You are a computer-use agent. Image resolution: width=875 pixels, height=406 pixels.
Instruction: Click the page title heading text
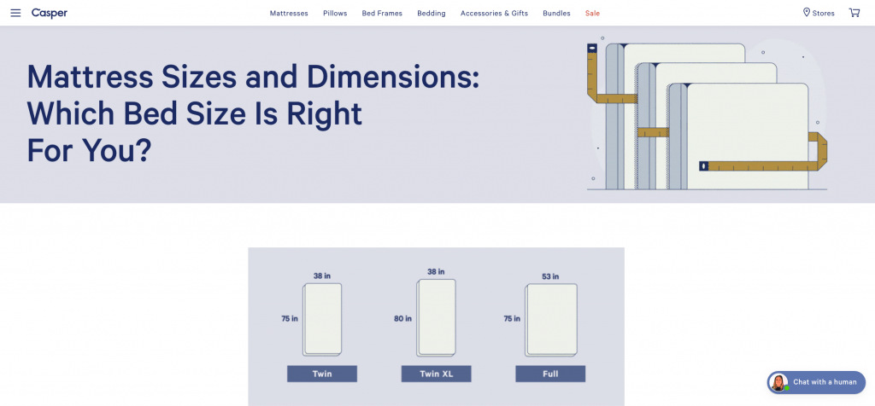pos(253,113)
